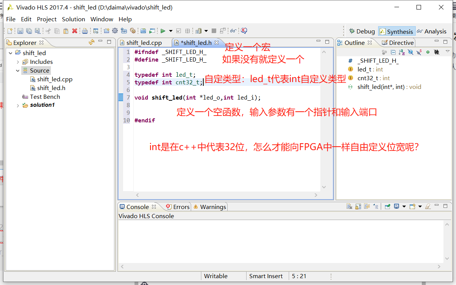Switch to shift_led.cpp editor tab

144,43
